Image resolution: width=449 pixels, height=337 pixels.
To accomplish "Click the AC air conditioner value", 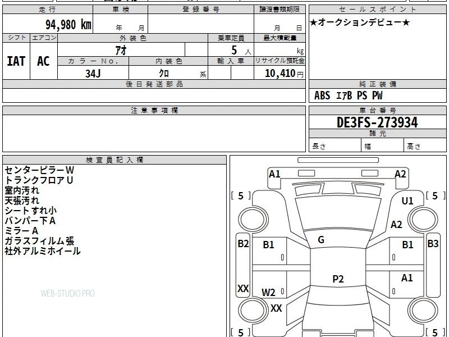I will tap(44, 61).
